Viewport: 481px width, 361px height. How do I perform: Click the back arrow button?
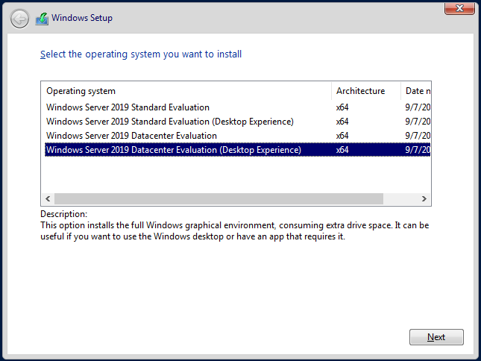pos(19,19)
